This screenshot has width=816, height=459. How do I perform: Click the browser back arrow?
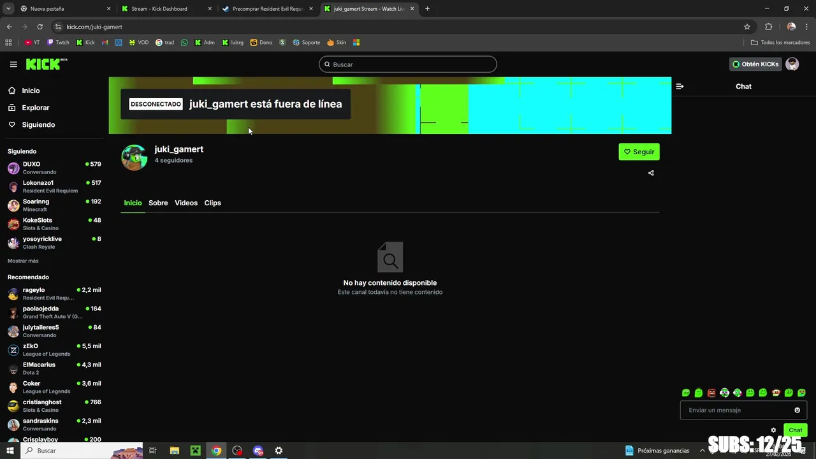click(9, 27)
